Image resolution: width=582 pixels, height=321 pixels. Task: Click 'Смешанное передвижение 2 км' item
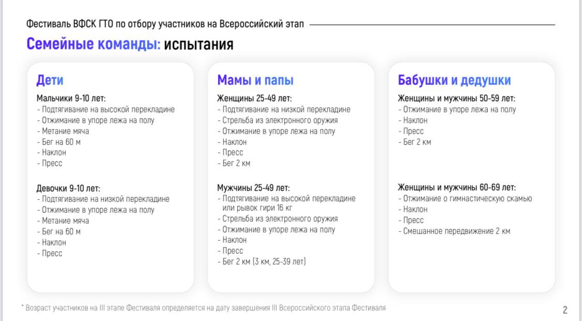[456, 231]
